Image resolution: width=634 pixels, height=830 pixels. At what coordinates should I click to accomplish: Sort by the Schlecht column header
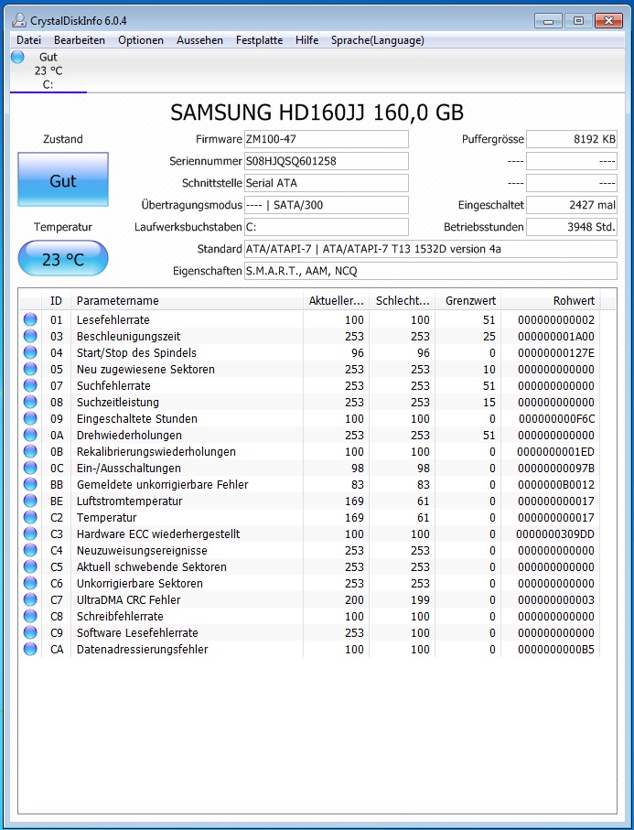click(403, 301)
